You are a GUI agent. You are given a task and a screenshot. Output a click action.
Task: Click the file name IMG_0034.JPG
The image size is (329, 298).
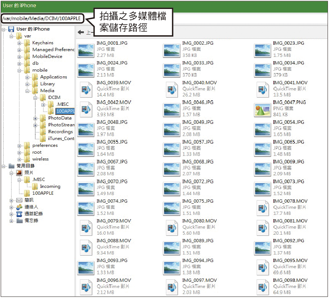coord(288,63)
